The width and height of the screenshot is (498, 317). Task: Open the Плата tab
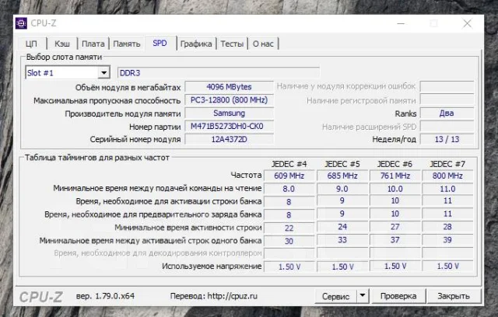93,44
